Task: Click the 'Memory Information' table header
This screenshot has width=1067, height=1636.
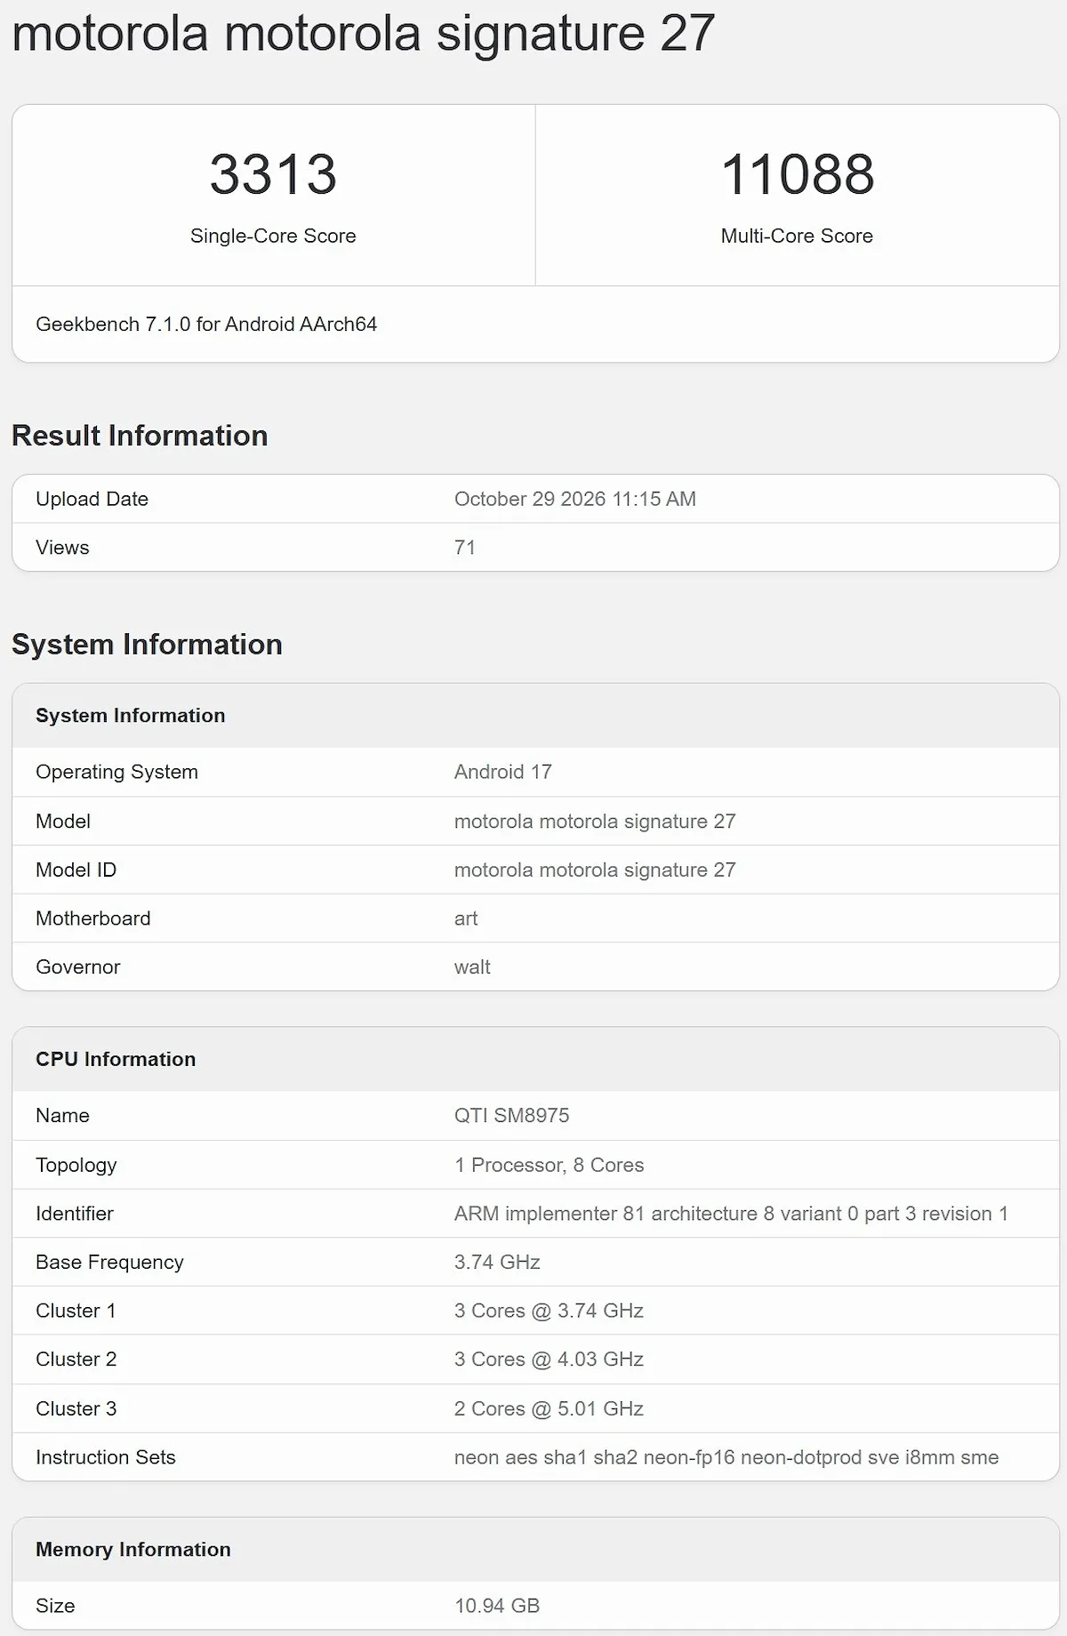Action: (x=133, y=1550)
